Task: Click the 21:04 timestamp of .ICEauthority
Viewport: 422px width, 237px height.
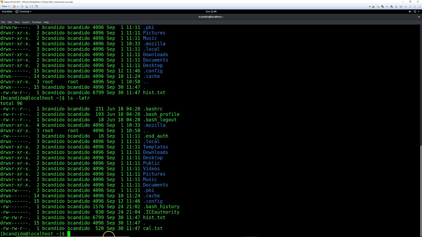Action: click(133, 212)
